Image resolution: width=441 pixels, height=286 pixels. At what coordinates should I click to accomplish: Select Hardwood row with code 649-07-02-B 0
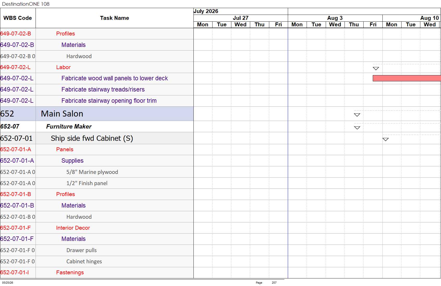click(97, 56)
